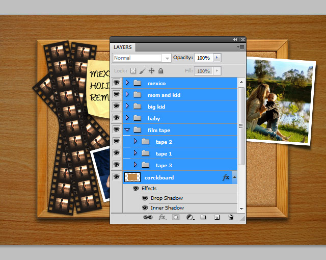Select the Inner Shadow effect entry
Image resolution: width=326 pixels, height=260 pixels.
pos(167,207)
